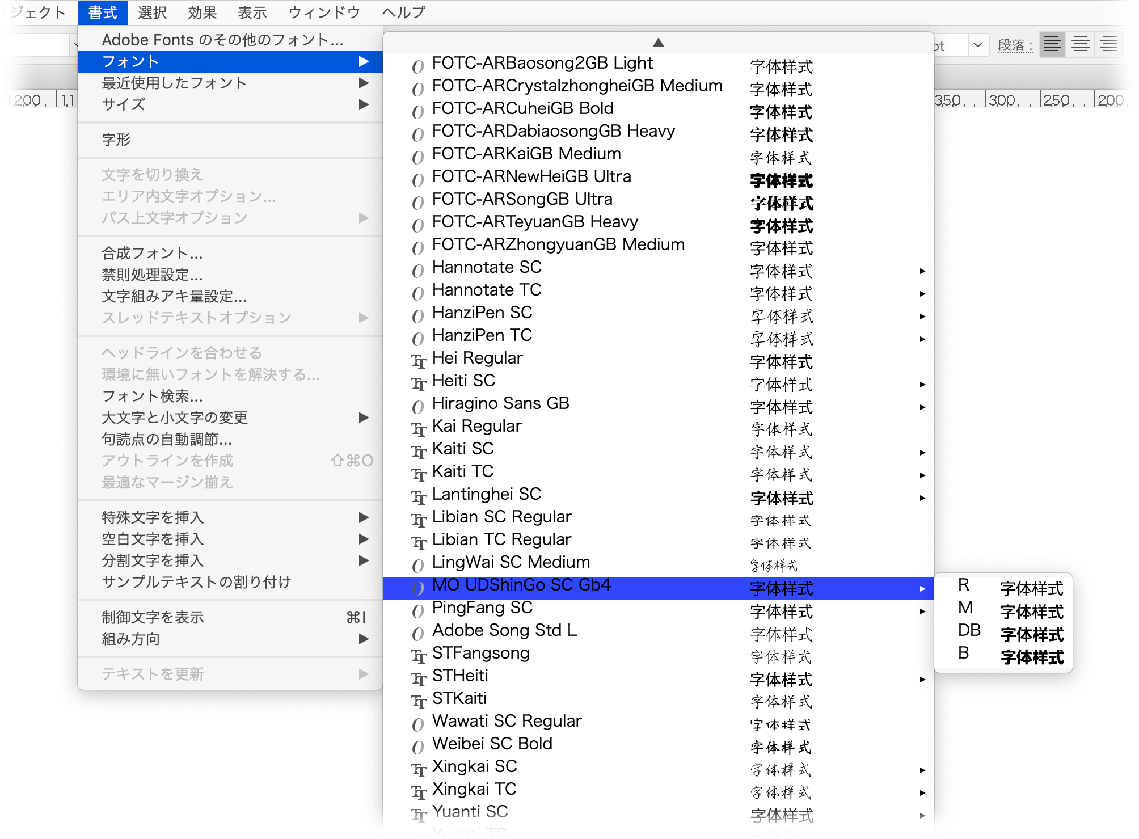The image size is (1139, 839).
Task: Open the ウィンドウ menu
Action: coord(324,12)
